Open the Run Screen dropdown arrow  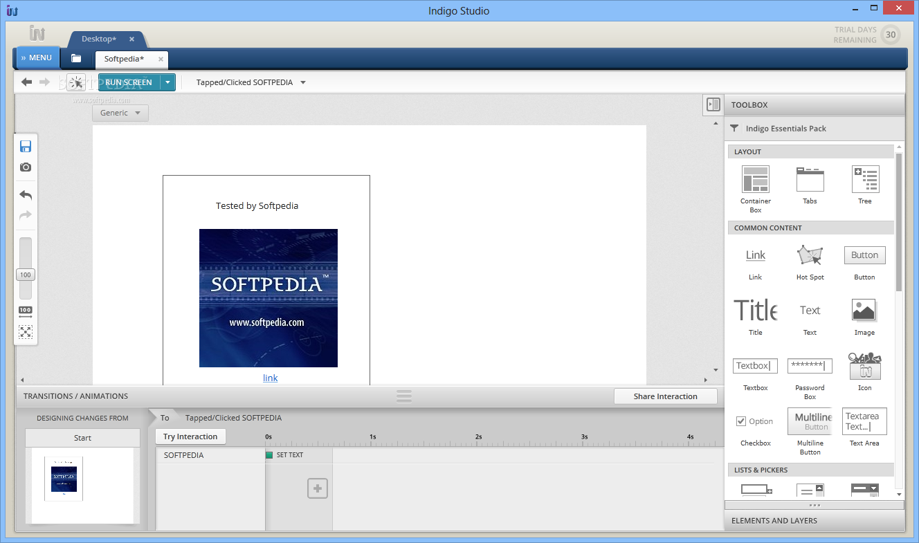click(x=167, y=82)
